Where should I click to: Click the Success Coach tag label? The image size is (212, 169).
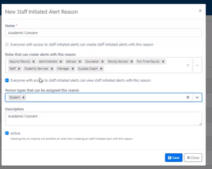click(88, 69)
